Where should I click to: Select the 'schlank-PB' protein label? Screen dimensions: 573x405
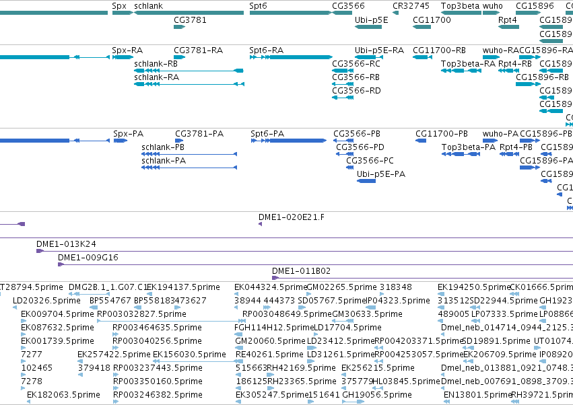point(163,147)
